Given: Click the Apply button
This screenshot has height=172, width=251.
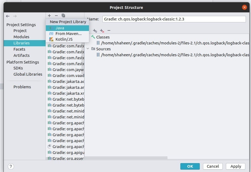Looking at the screenshot, I should click(236, 166).
